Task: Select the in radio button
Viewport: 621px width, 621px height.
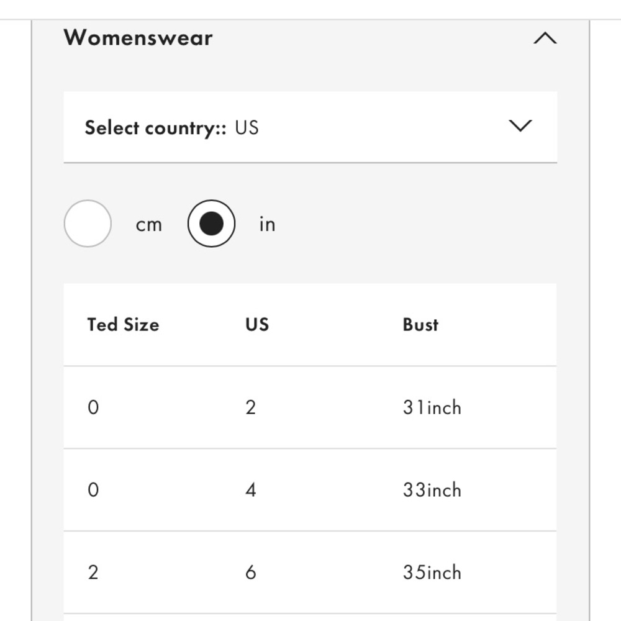Action: (x=211, y=224)
